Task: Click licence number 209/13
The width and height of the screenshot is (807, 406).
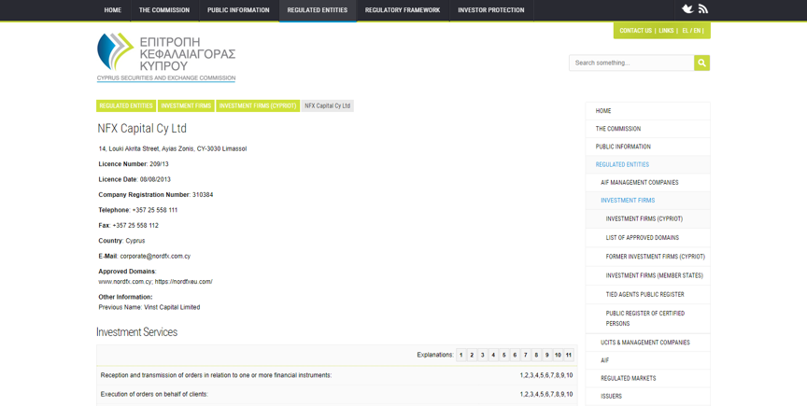Action: (x=159, y=164)
